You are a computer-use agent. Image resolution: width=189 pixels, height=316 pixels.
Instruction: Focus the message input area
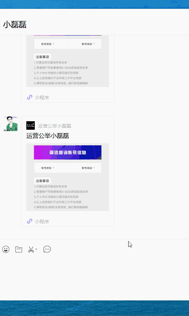(94, 278)
